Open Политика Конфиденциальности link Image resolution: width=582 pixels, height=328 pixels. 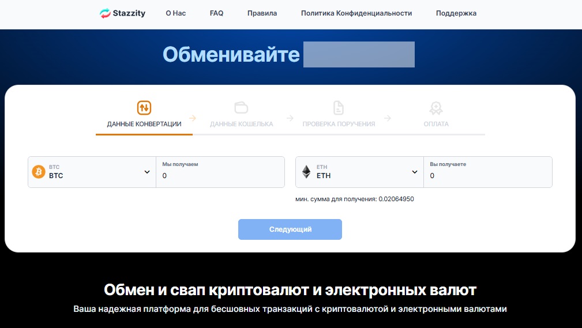356,13
